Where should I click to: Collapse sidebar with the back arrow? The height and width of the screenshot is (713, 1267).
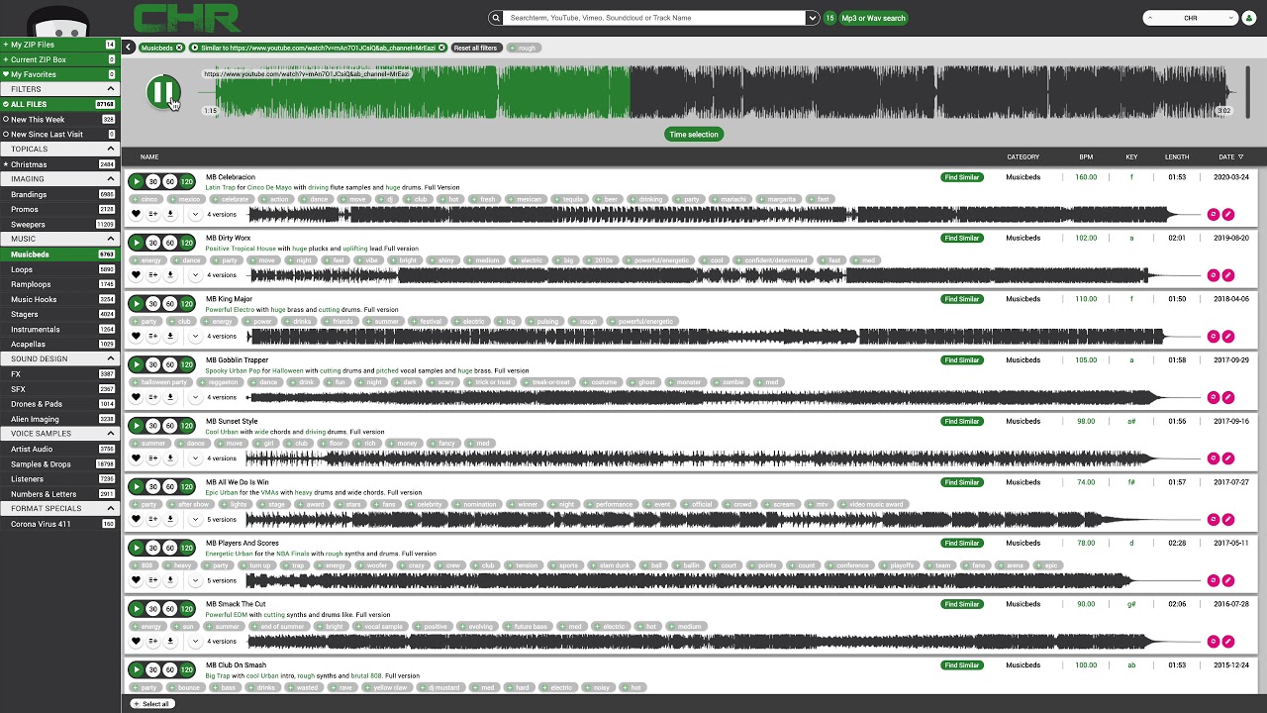(x=129, y=48)
